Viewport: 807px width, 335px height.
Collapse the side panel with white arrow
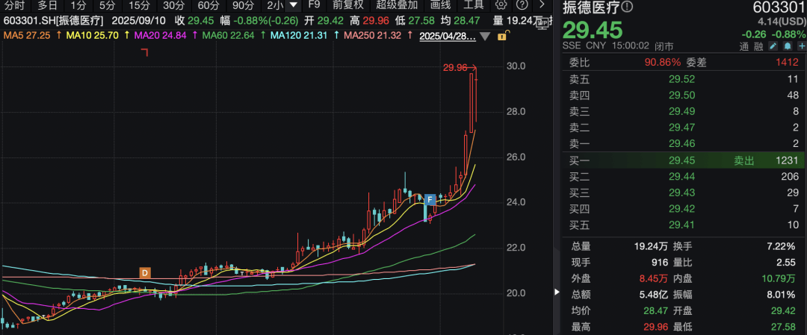(x=557, y=292)
